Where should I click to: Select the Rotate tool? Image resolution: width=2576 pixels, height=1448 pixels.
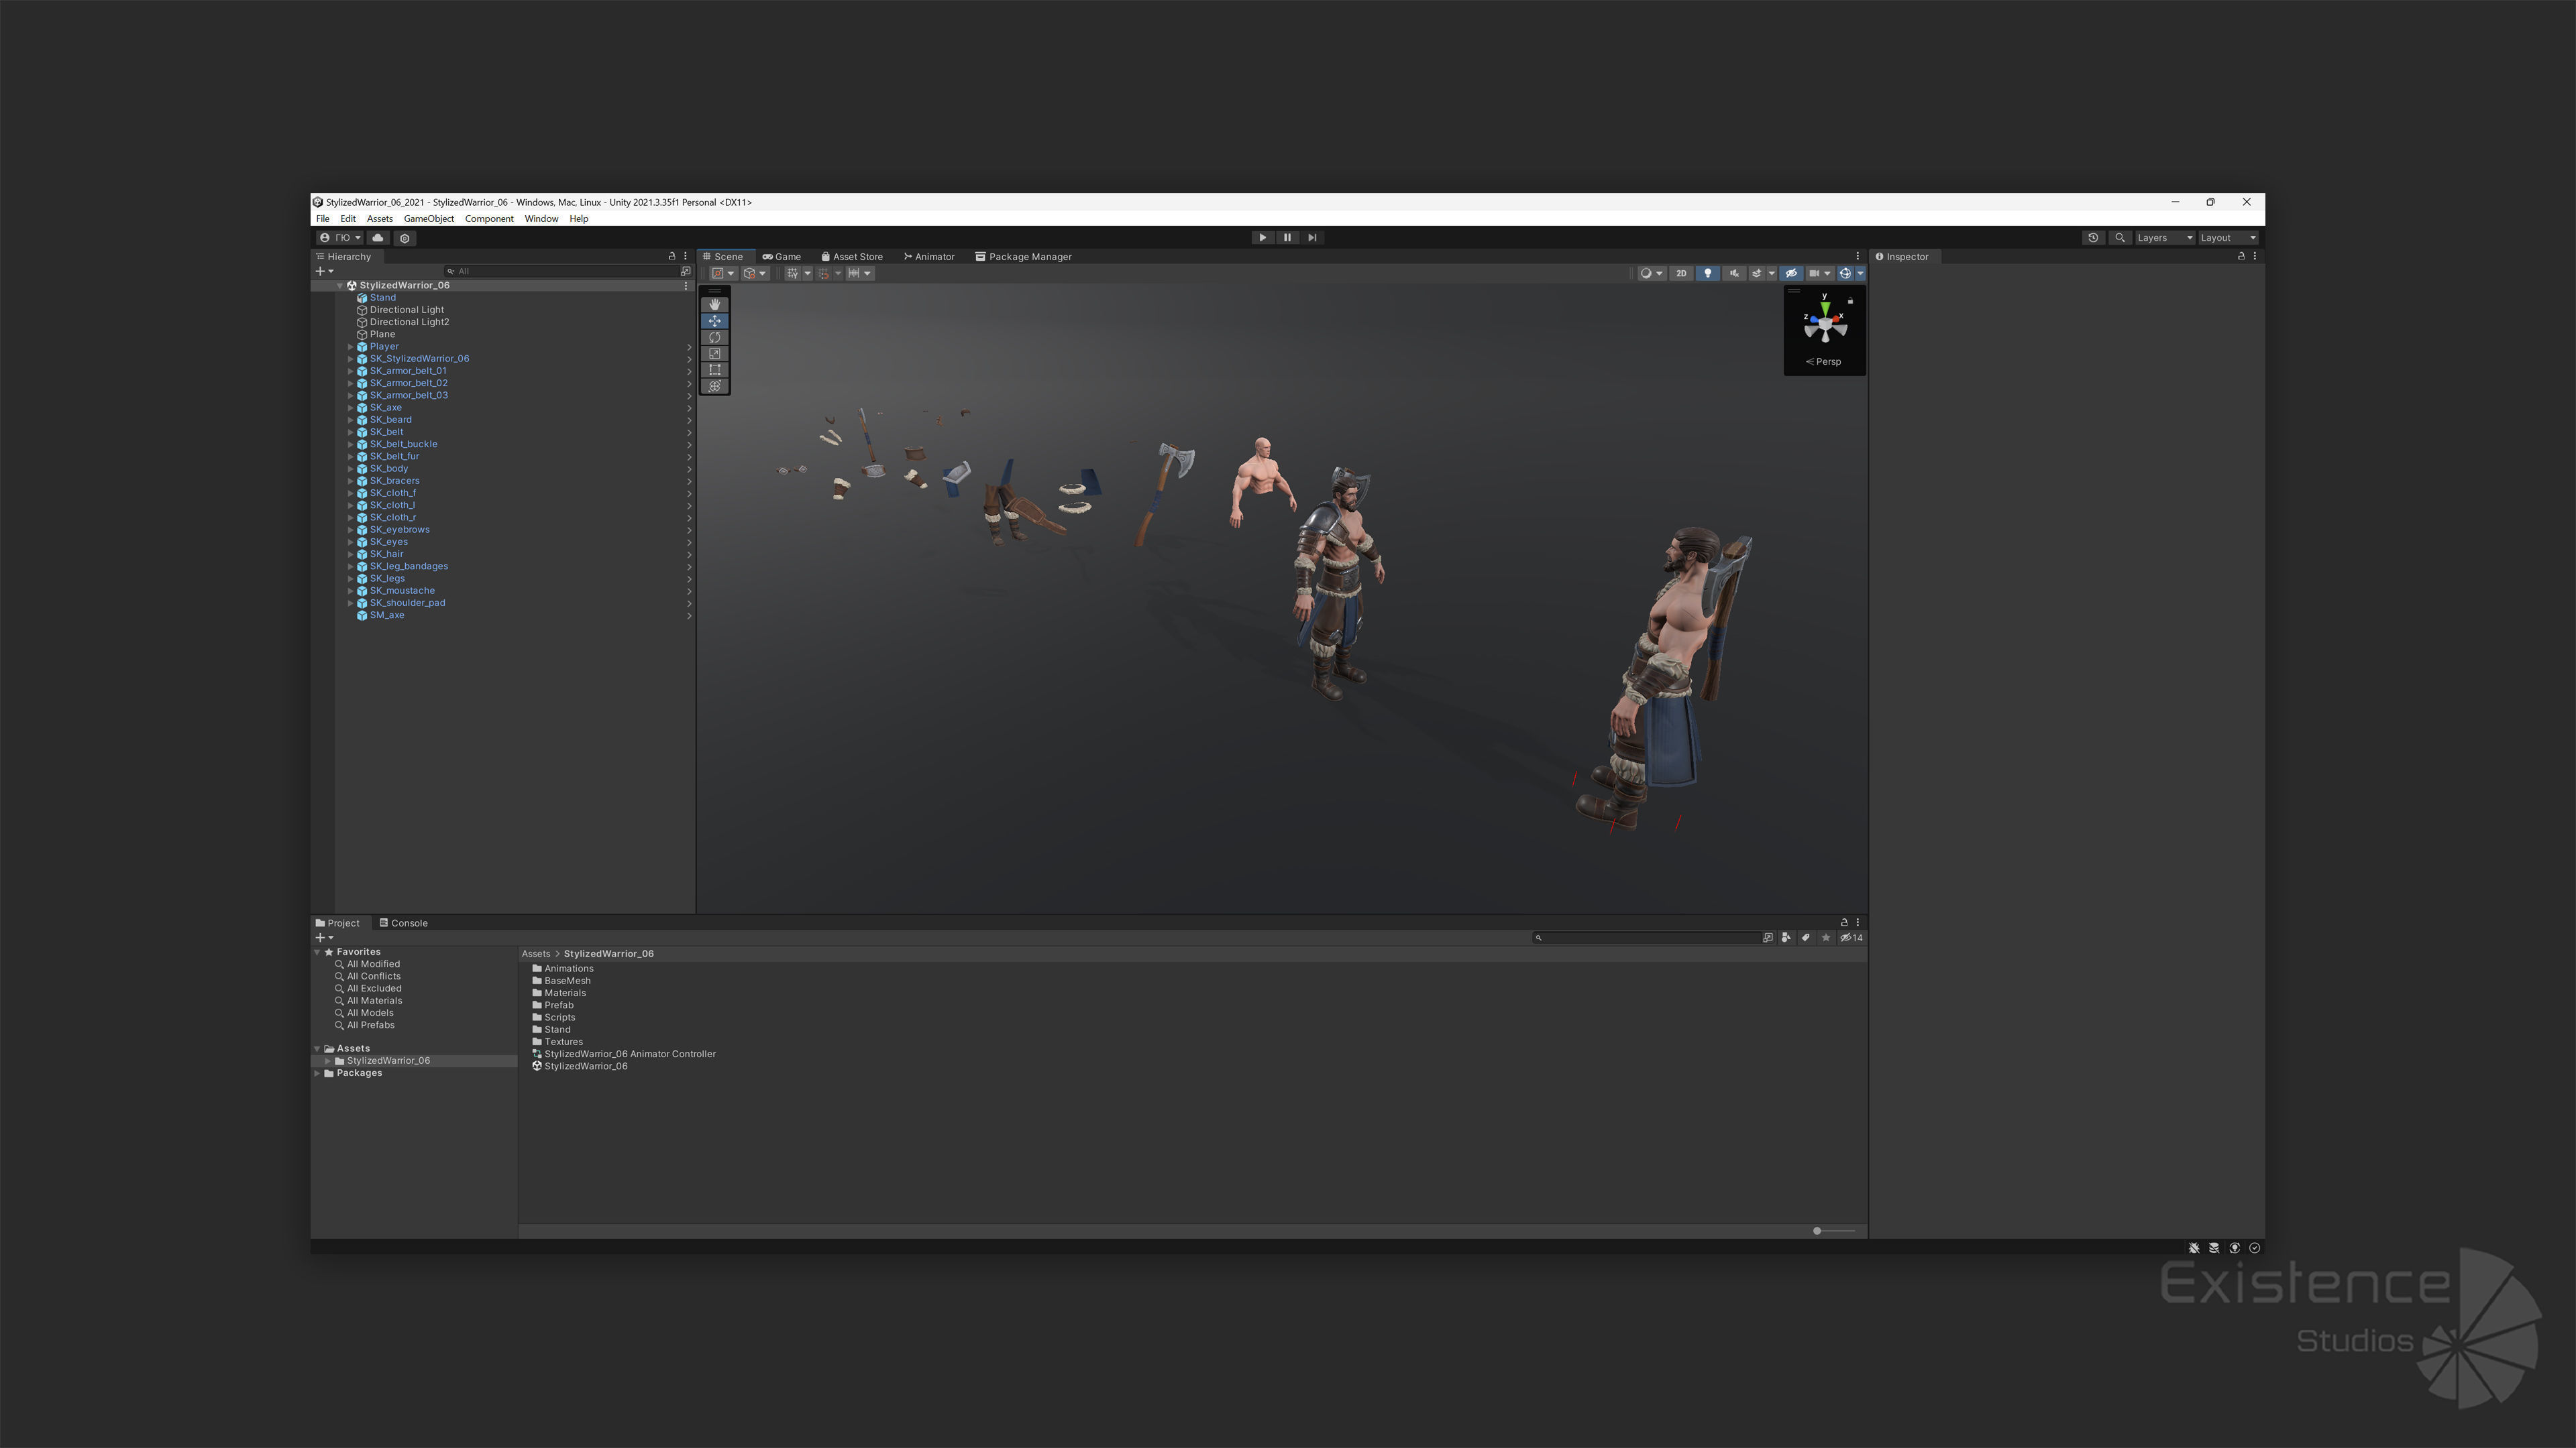pyautogui.click(x=714, y=338)
